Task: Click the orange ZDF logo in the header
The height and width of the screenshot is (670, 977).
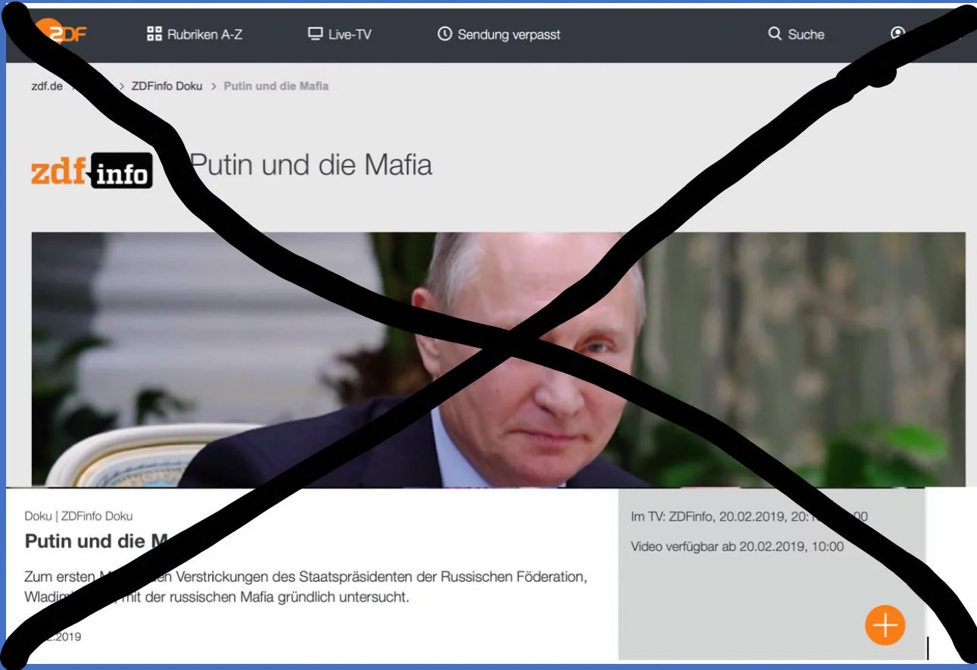Action: click(x=62, y=32)
